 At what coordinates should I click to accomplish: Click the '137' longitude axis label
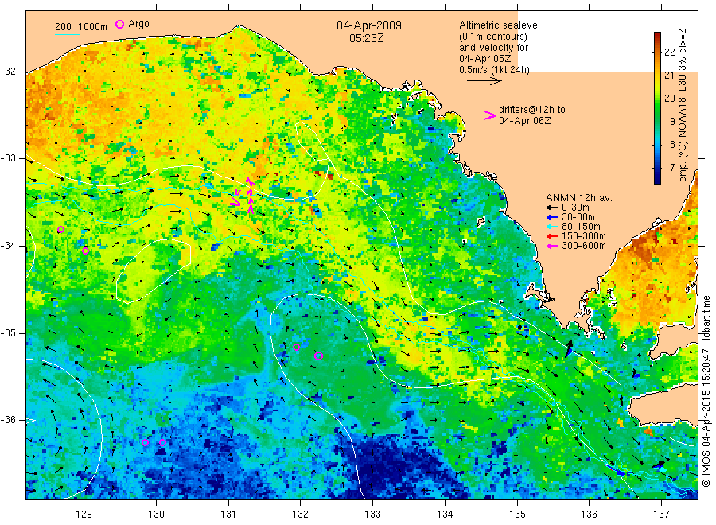pyautogui.click(x=662, y=515)
